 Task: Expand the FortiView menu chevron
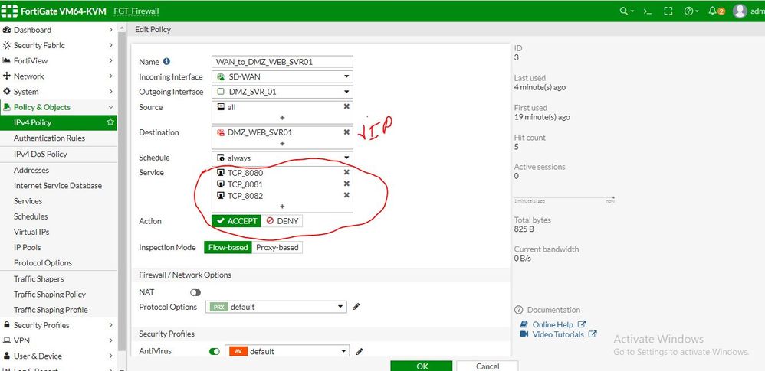click(x=110, y=60)
